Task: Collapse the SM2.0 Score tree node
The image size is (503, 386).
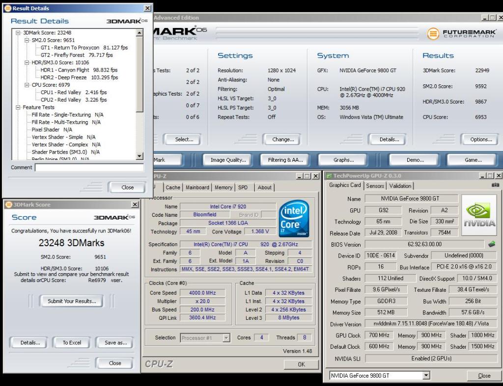Action: click(x=27, y=40)
